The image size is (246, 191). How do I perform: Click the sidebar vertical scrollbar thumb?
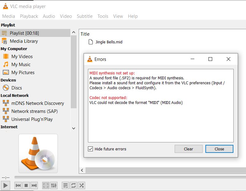click(x=73, y=72)
